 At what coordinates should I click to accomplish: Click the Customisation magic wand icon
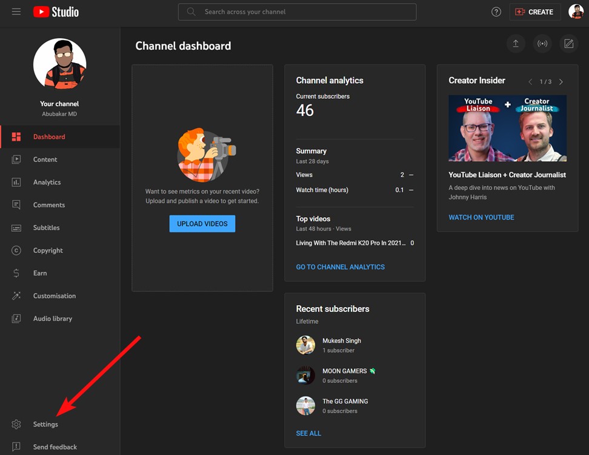16,296
